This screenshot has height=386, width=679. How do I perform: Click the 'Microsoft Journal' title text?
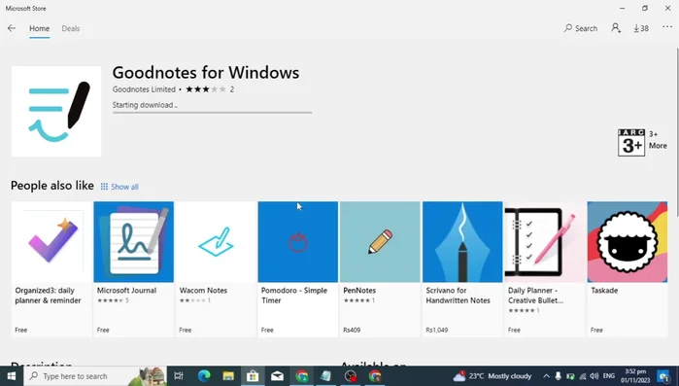click(x=126, y=291)
